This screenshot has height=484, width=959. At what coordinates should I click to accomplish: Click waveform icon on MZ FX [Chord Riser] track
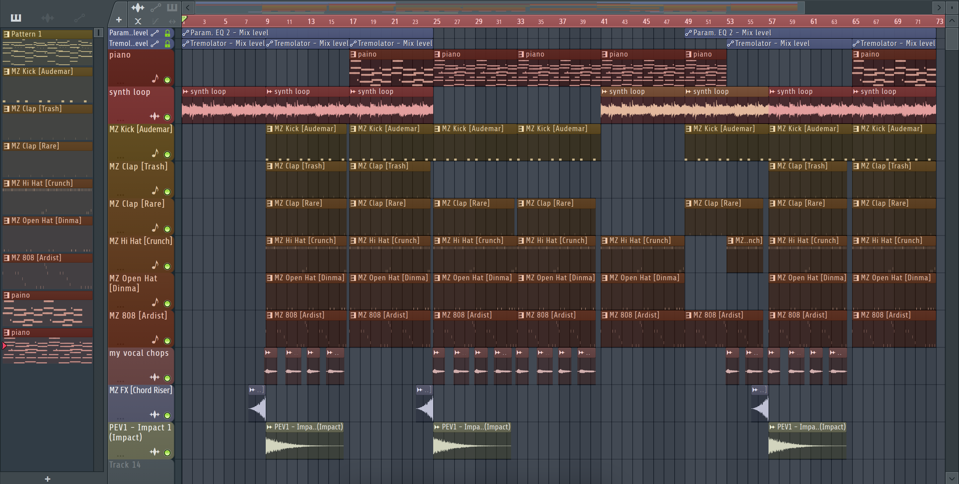[155, 414]
